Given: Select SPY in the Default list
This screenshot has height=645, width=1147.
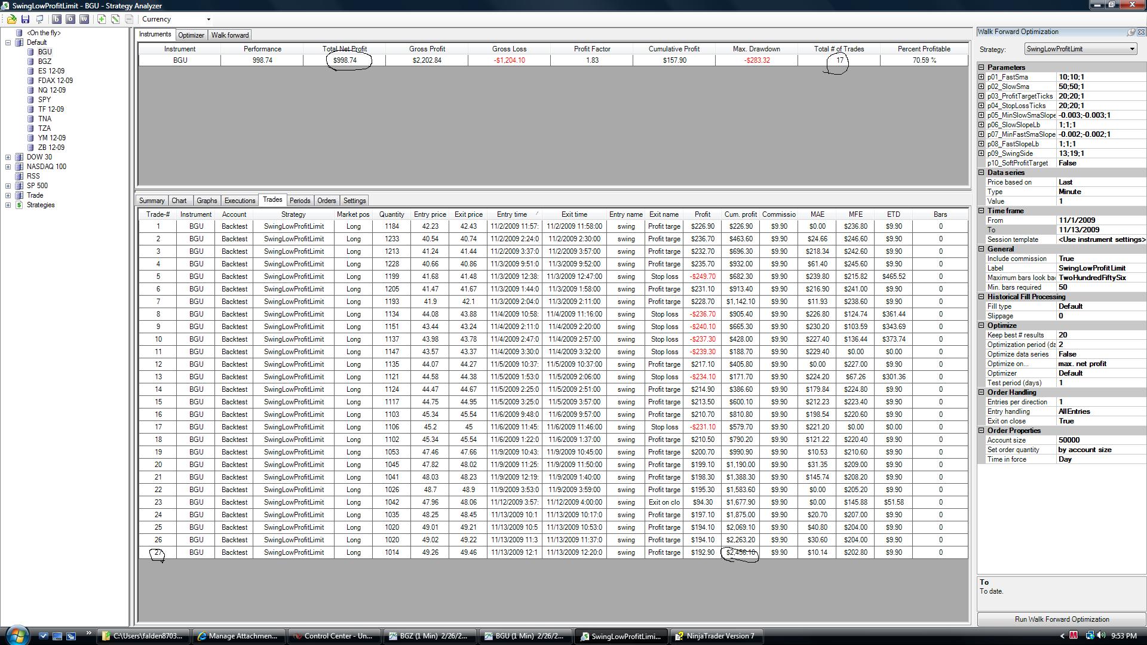Looking at the screenshot, I should [x=45, y=100].
